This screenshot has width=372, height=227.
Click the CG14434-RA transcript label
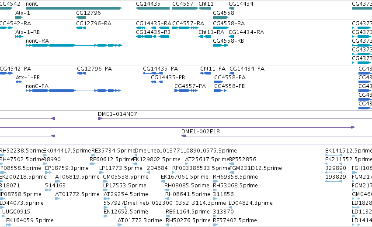(x=246, y=32)
